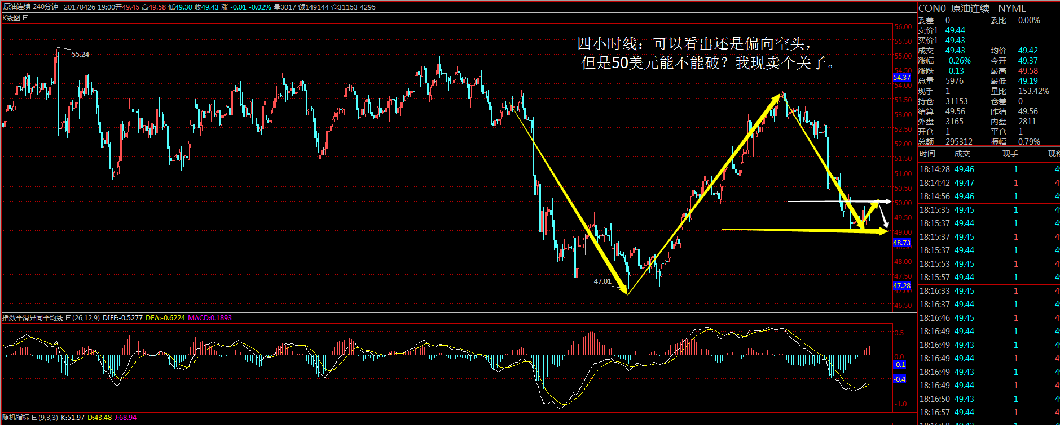The height and width of the screenshot is (425, 1060).
Task: Open MACD parameters (26,12,9)
Action: click(87, 318)
